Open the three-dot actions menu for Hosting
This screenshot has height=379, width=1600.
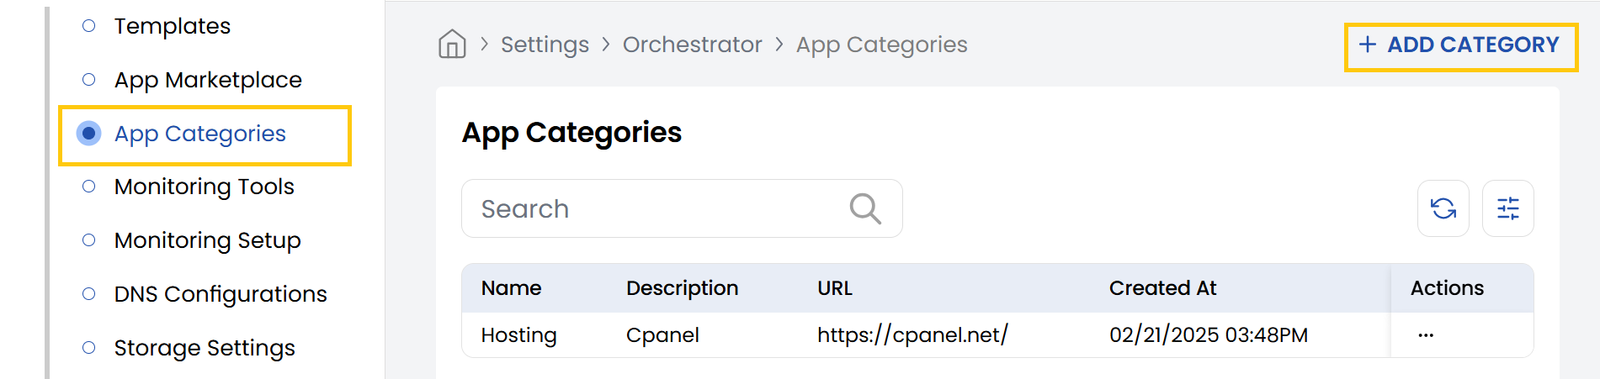click(x=1425, y=335)
